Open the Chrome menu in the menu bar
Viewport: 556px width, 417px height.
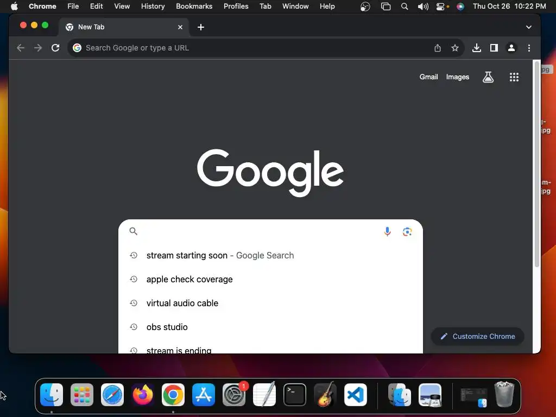pyautogui.click(x=42, y=7)
